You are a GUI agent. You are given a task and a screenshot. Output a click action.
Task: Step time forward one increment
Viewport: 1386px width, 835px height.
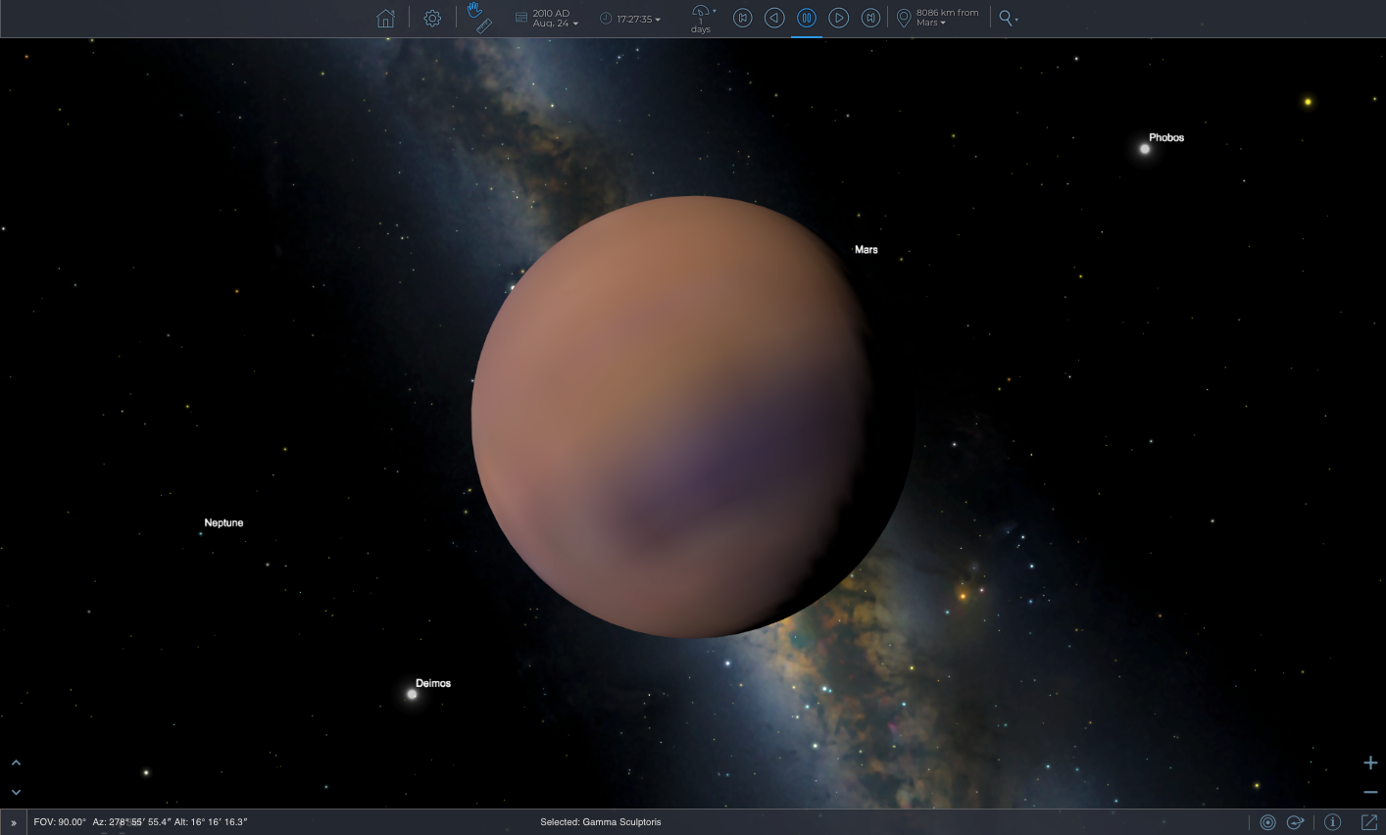click(870, 19)
